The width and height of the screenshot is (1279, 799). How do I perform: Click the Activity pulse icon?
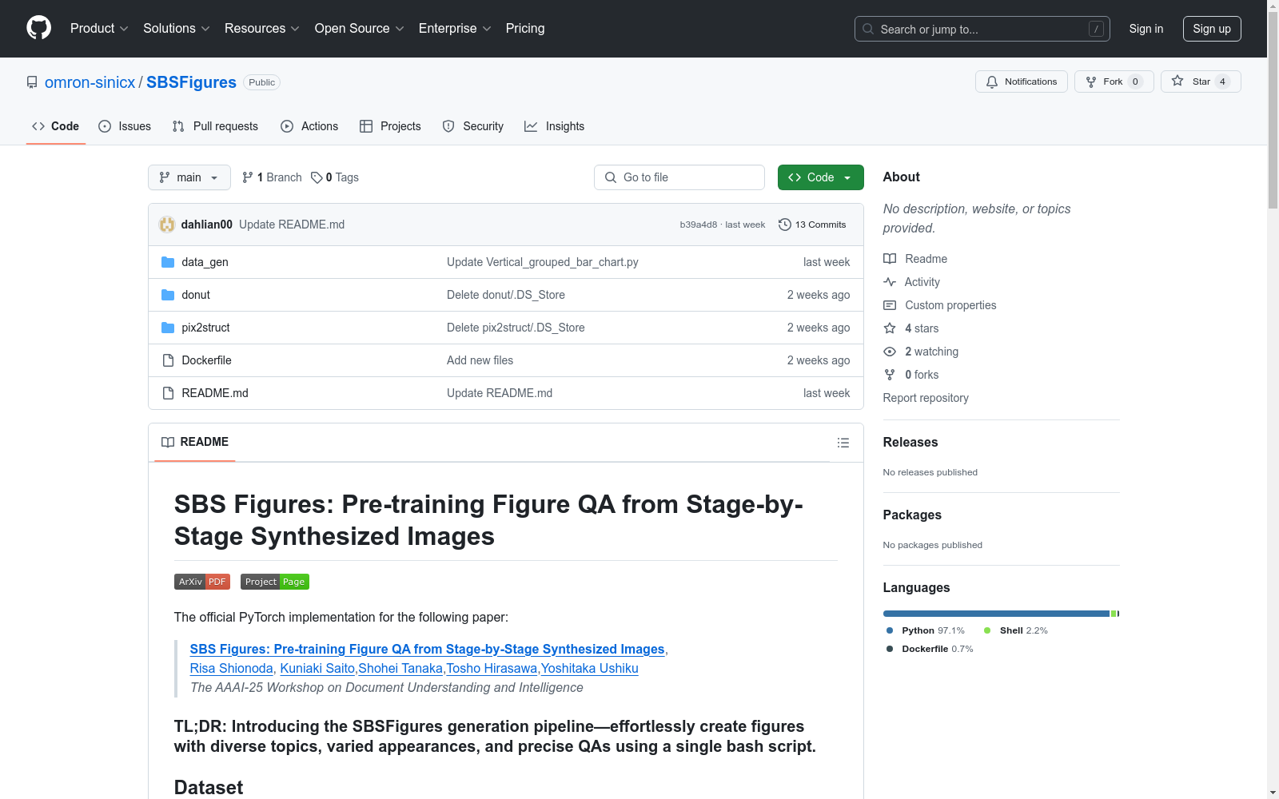[x=890, y=282]
